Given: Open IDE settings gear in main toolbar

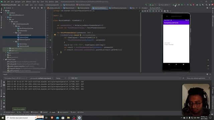Looking at the screenshot, I should (x=210, y=5).
